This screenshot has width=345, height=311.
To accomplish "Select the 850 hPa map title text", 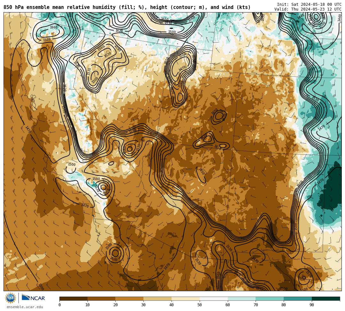I will tap(127, 7).
